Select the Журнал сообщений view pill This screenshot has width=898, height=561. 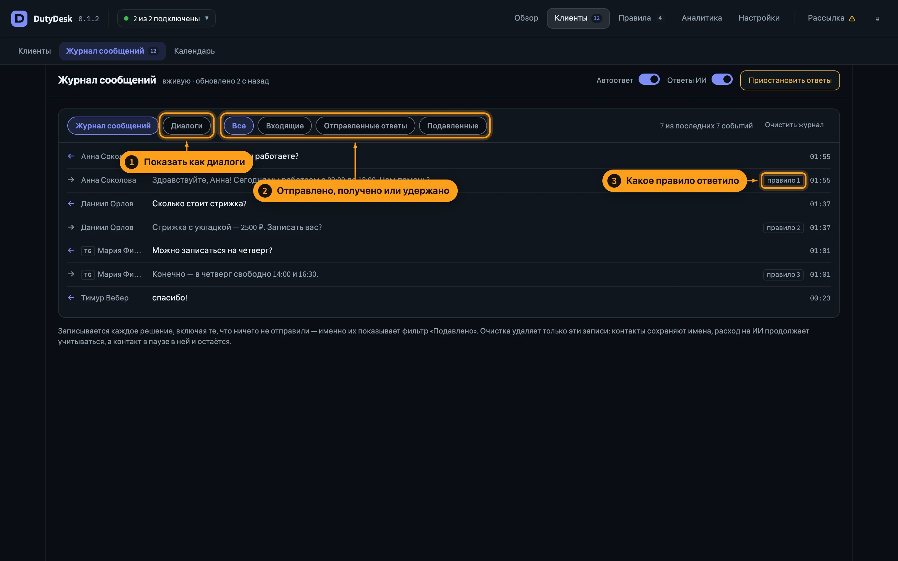[x=113, y=126]
